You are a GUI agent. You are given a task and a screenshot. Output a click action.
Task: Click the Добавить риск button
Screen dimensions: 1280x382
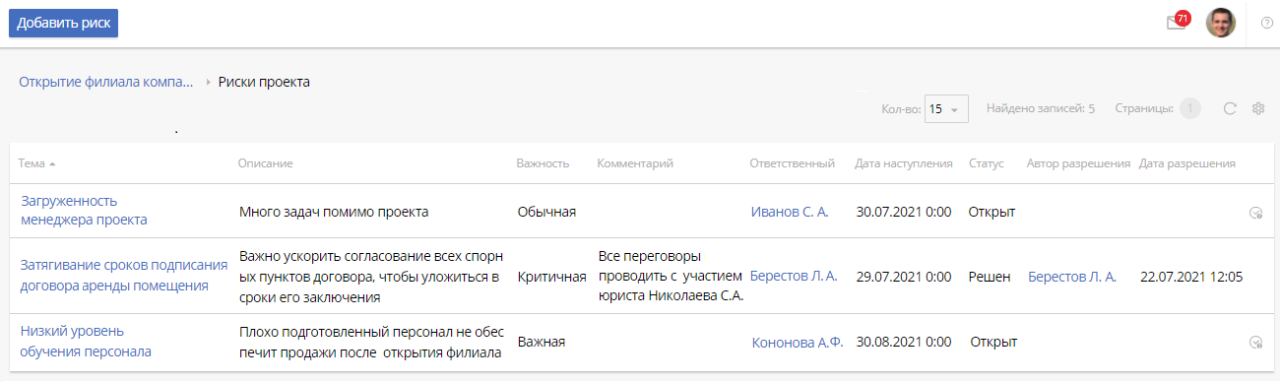coord(63,23)
